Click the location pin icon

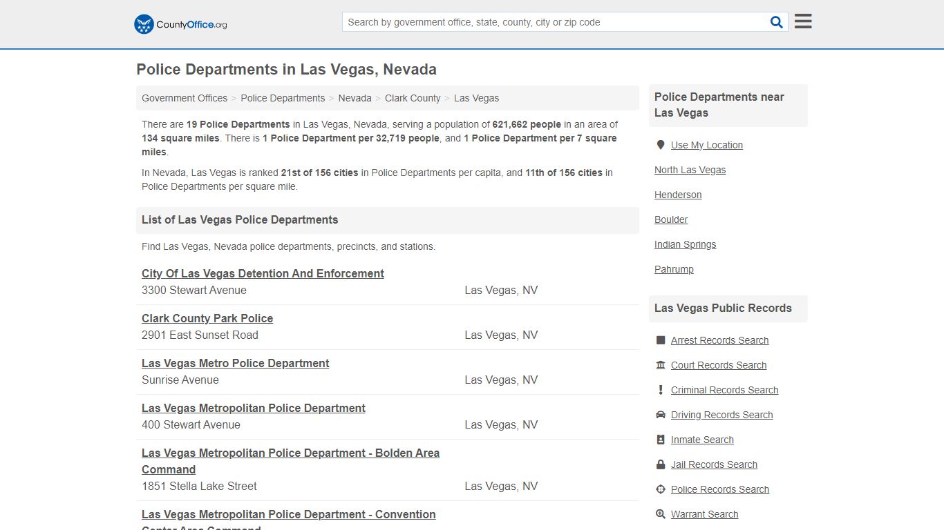click(661, 145)
